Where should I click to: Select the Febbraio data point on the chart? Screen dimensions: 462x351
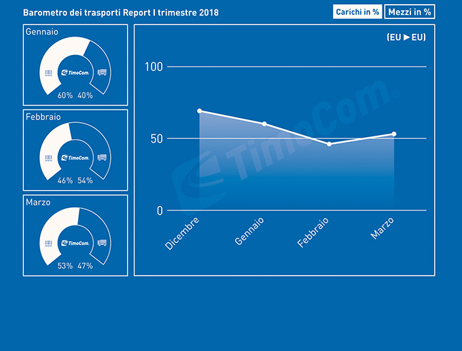point(330,144)
